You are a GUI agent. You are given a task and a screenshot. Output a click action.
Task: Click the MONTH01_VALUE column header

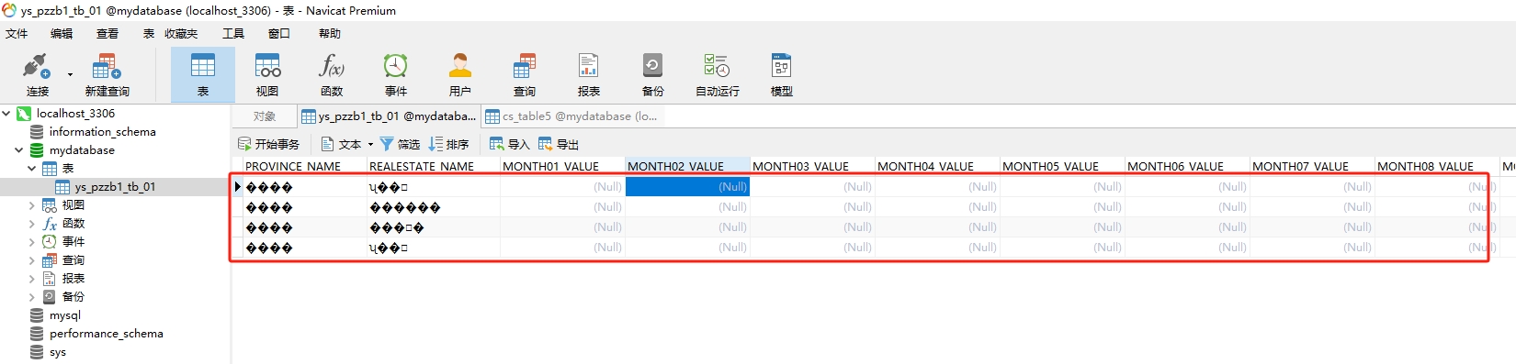562,166
